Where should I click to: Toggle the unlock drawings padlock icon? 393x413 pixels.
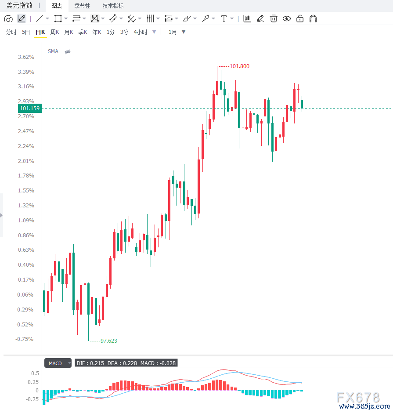coord(300,19)
